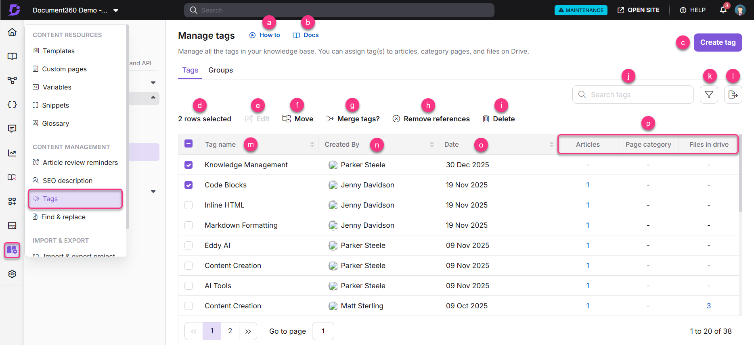Sort by Created By column arrows
Image resolution: width=754 pixels, height=345 pixels.
432,144
